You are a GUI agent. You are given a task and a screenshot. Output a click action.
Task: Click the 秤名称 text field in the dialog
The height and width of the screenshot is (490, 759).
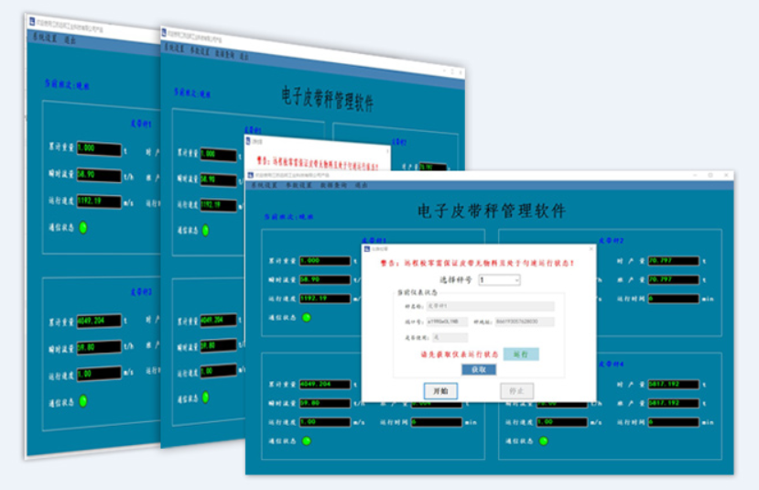point(490,307)
